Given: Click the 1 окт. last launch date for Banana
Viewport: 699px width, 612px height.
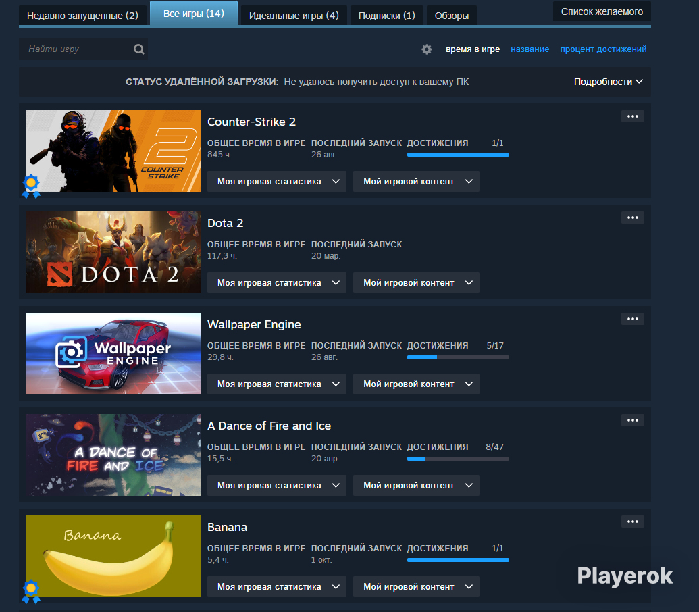Looking at the screenshot, I should click(321, 560).
